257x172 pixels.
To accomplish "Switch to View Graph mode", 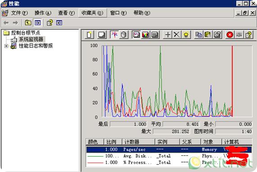I will tap(136, 35).
